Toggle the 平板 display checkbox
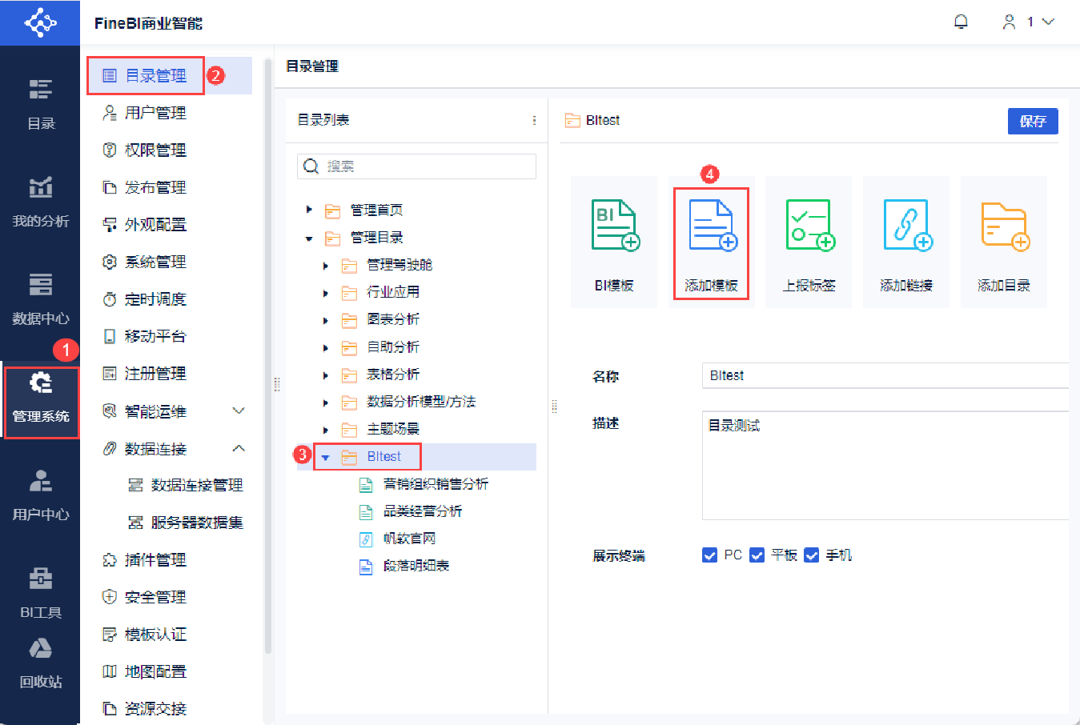This screenshot has width=1080, height=725. pyautogui.click(x=757, y=555)
